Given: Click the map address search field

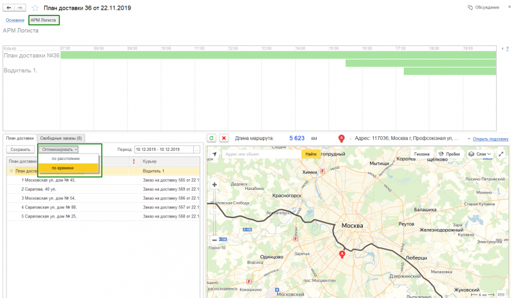Looking at the screenshot, I should tap(261, 154).
